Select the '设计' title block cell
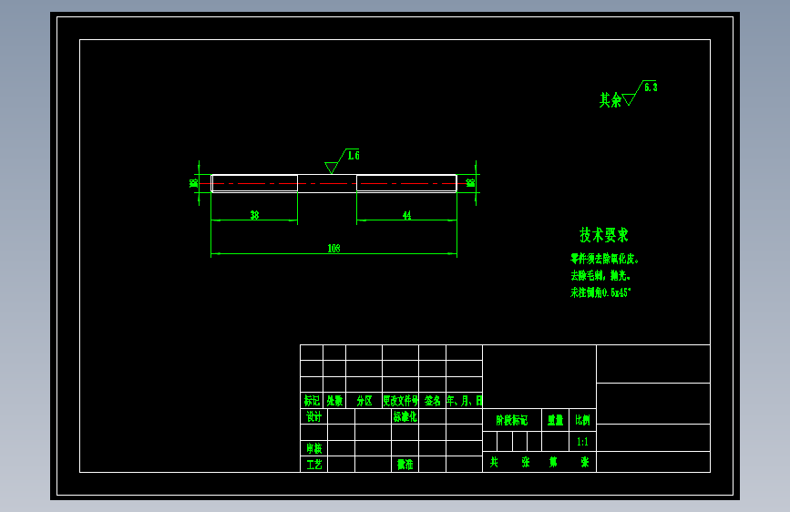Image resolution: width=790 pixels, height=512 pixels. coord(313,416)
